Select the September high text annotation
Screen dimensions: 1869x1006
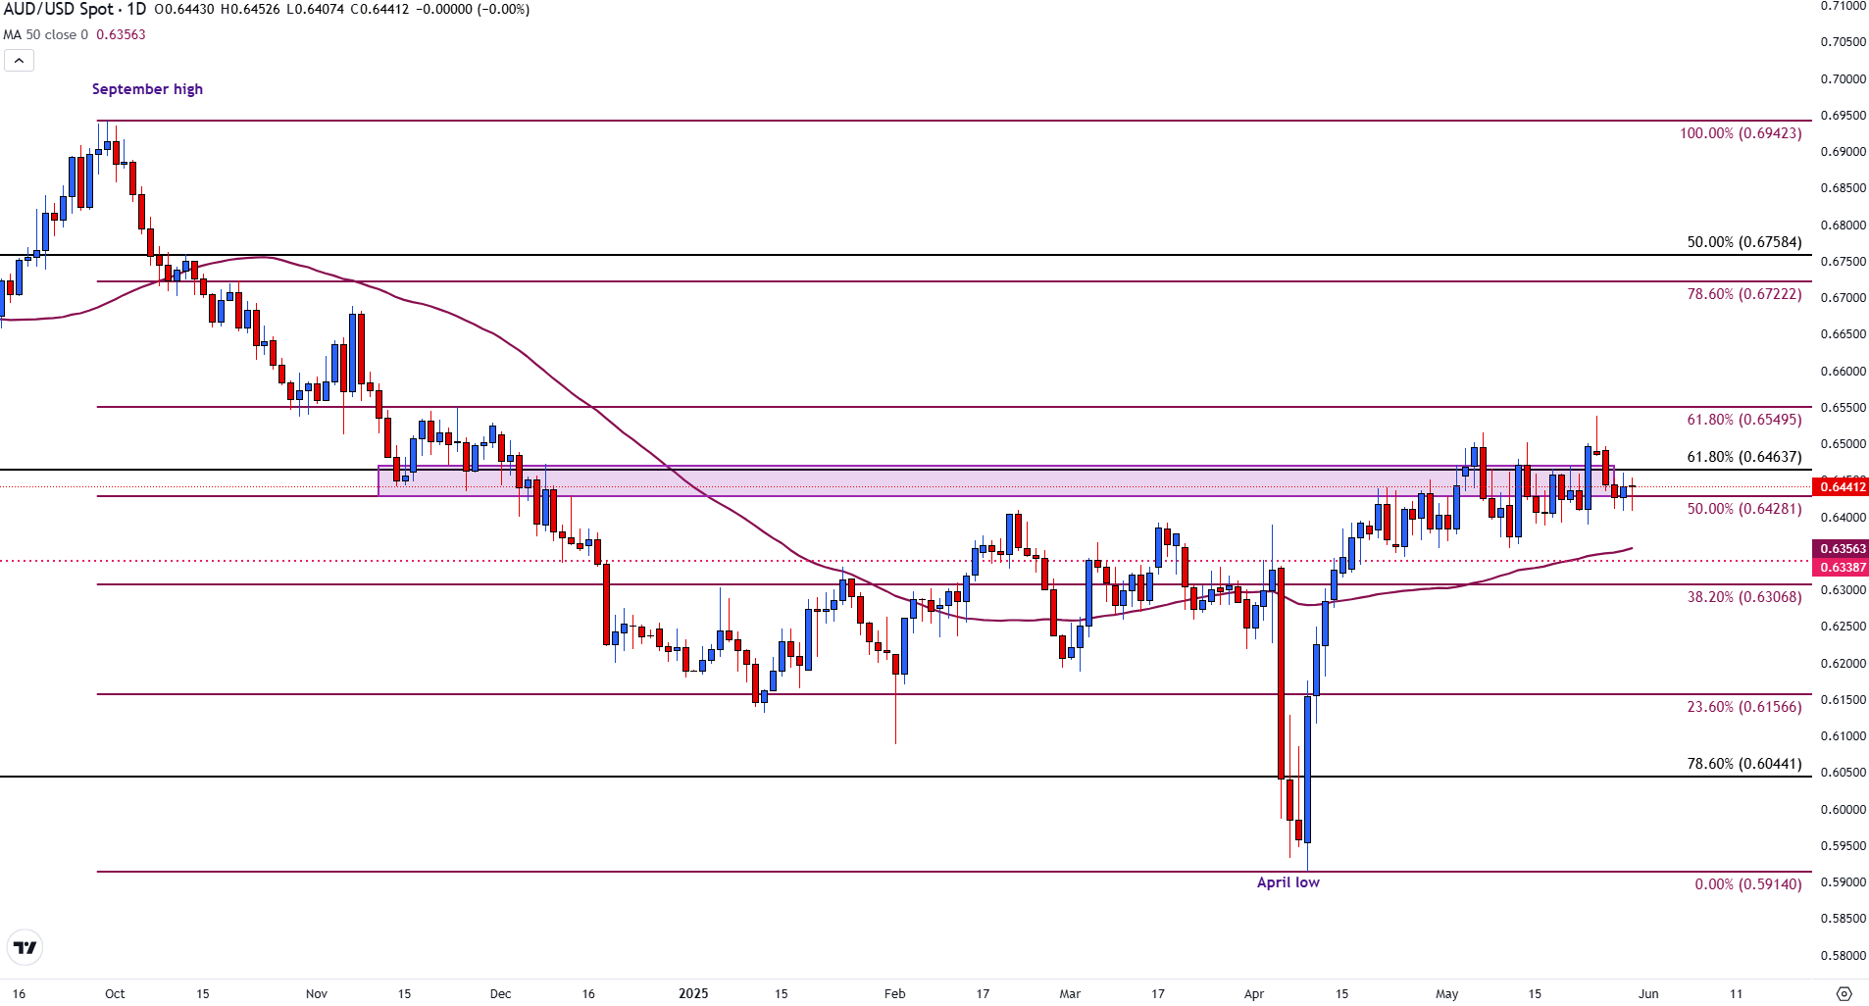coord(146,88)
